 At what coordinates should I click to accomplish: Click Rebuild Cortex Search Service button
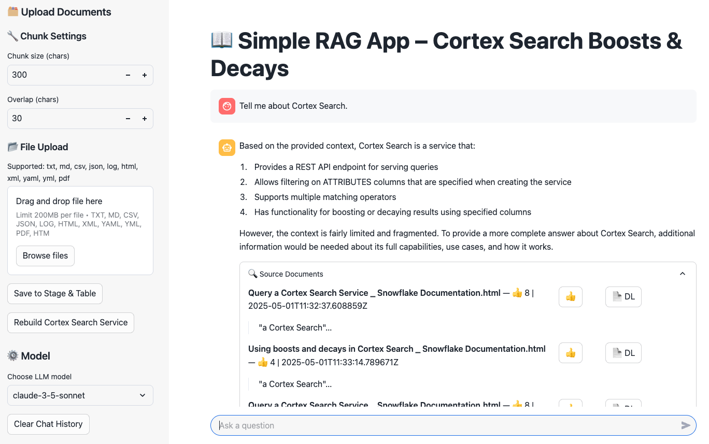coord(70,322)
